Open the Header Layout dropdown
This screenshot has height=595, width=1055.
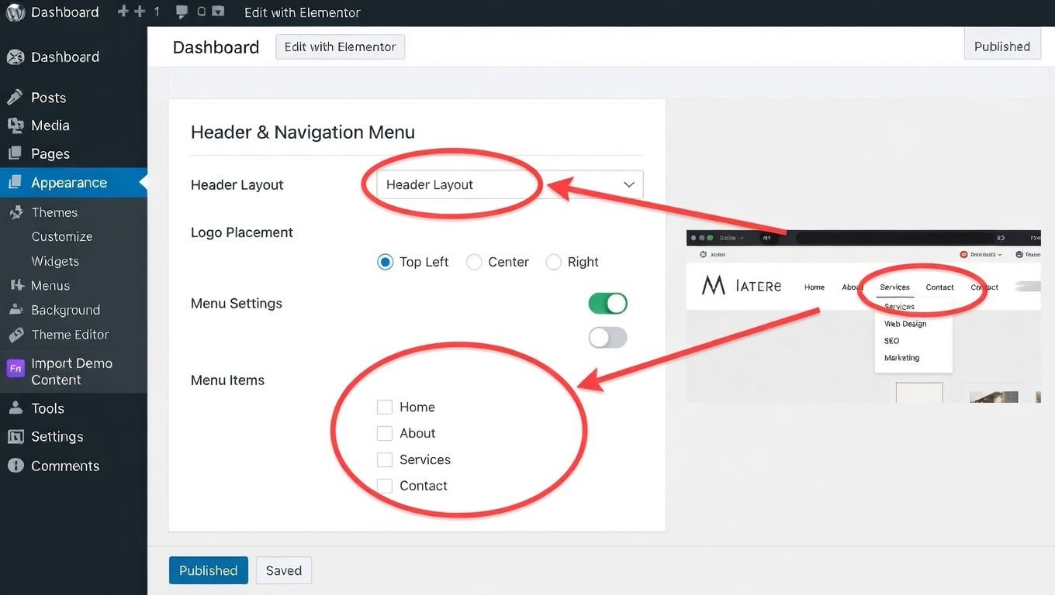point(510,184)
